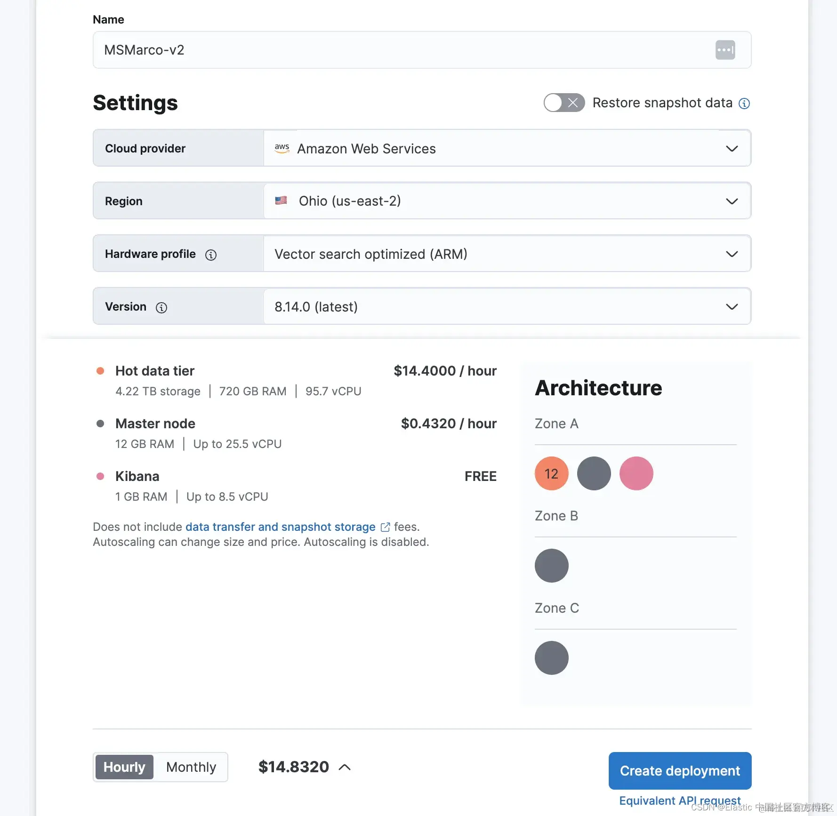Viewport: 837px width, 816px height.
Task: Open the Equivalent API request link
Action: (x=679, y=800)
